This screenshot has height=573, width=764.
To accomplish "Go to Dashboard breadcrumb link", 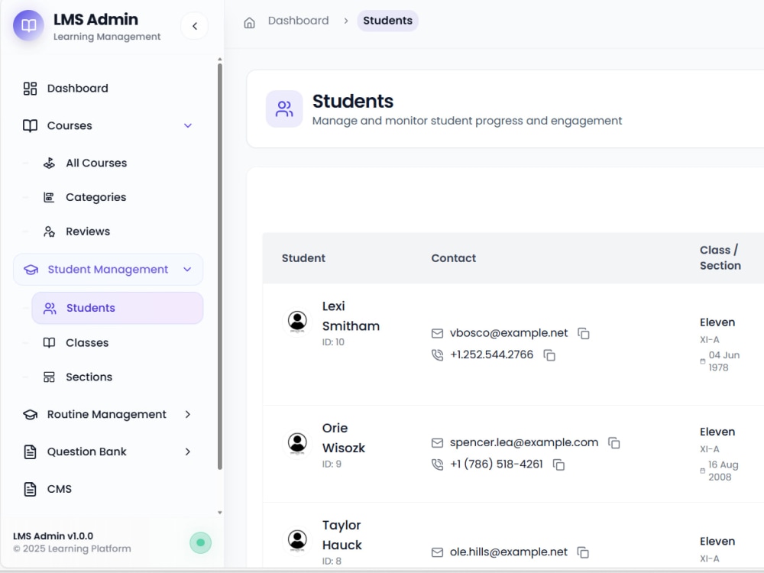I will tap(298, 21).
